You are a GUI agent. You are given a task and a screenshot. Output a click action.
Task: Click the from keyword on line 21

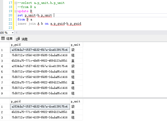click(x=21, y=19)
